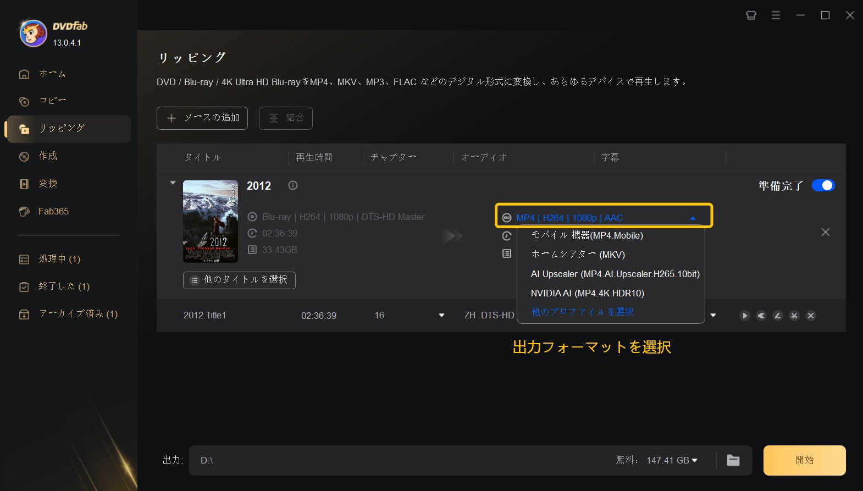Click the 結合 merge button

[x=286, y=118]
